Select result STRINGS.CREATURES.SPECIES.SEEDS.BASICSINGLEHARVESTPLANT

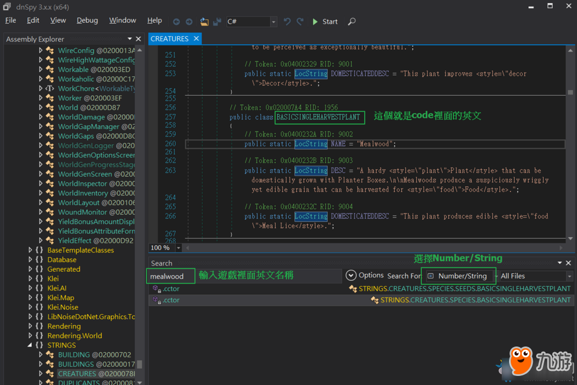464,289
